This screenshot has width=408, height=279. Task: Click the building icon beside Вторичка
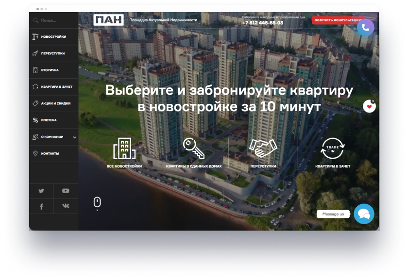pos(35,70)
